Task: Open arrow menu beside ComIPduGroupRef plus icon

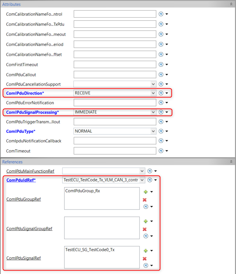Action: point(152,192)
